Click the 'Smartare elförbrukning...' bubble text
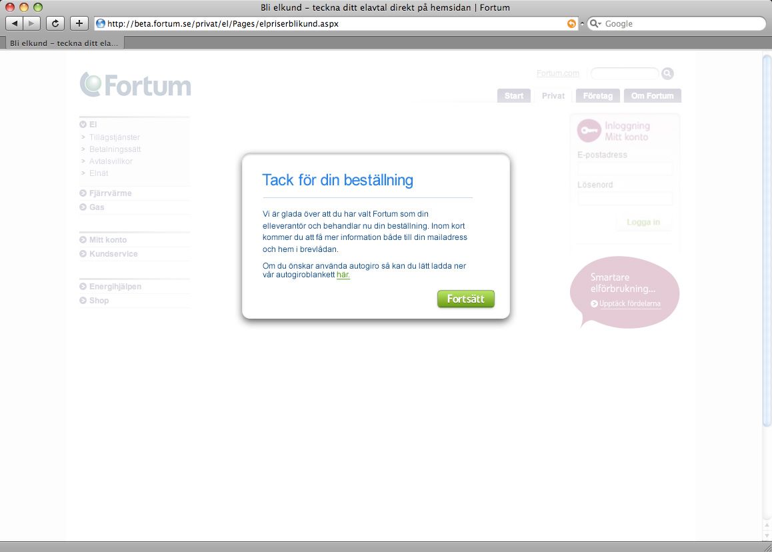This screenshot has width=772, height=552. (x=623, y=283)
